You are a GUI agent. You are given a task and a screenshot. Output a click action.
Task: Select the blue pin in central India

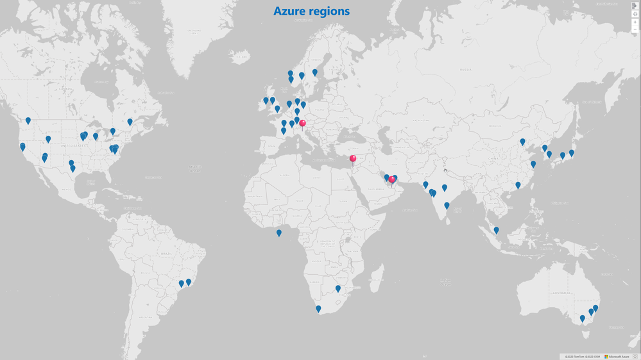tap(445, 188)
